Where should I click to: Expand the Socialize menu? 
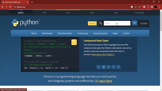point(144,24)
